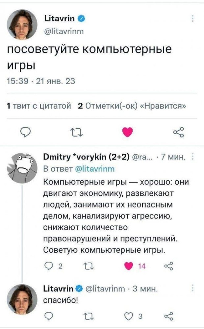Open the three-dot menu on the спасибо reply
The image size is (204, 329).
192,288
